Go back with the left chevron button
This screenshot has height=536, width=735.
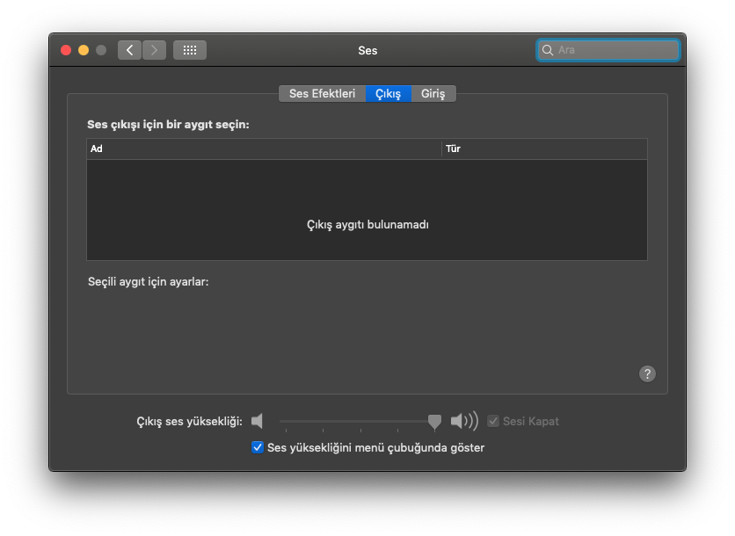130,50
